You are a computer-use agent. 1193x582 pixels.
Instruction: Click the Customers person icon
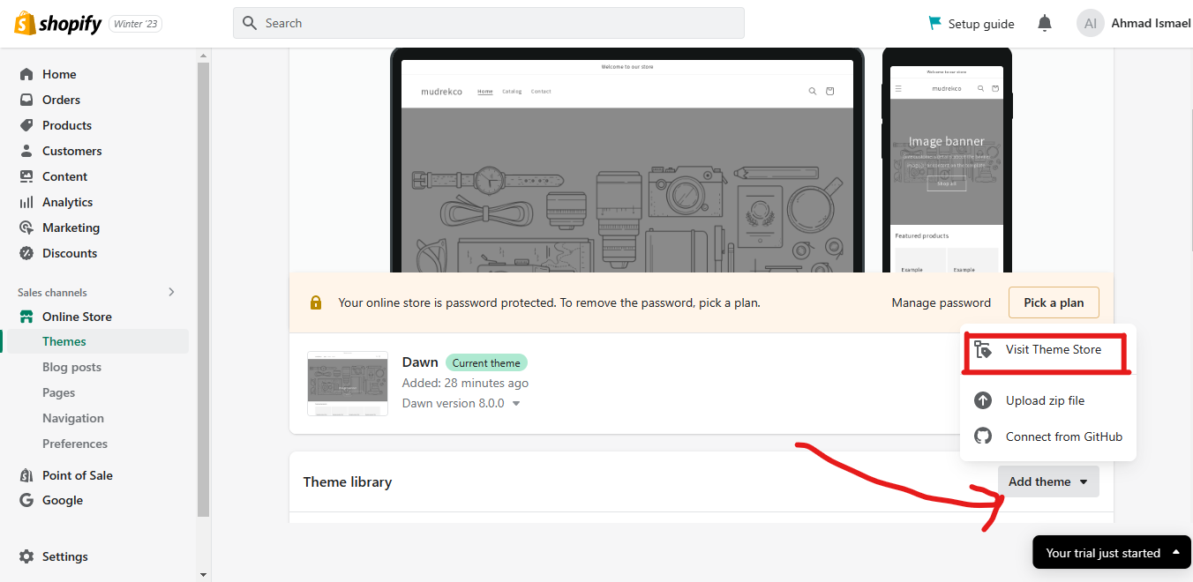click(26, 151)
